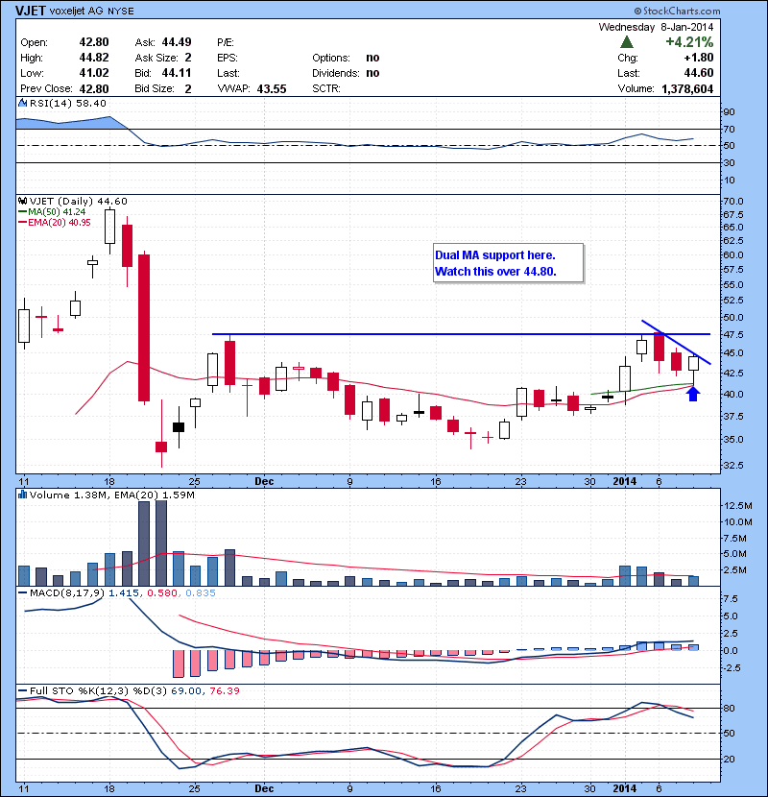Click the Low value 41.02
The image size is (768, 797).
point(94,73)
